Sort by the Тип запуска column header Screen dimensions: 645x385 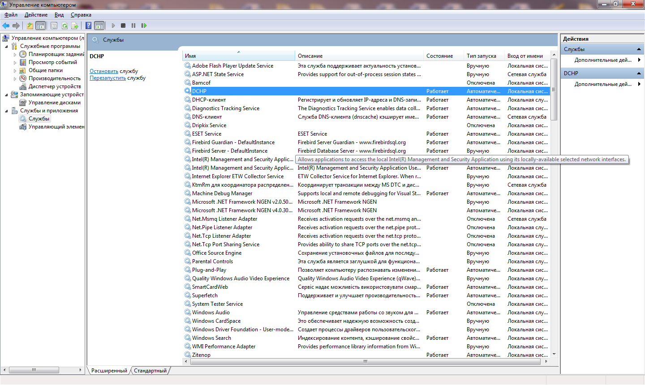point(485,56)
